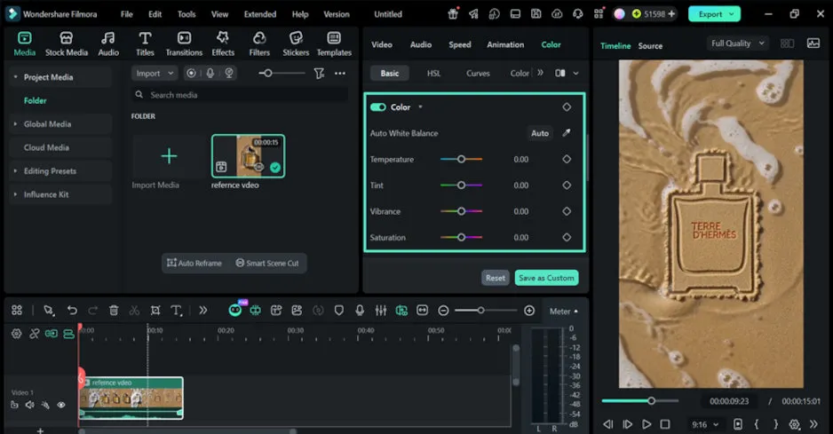Viewport: 833px width, 434px height.
Task: Switch to the Speed tab
Action: pos(459,44)
